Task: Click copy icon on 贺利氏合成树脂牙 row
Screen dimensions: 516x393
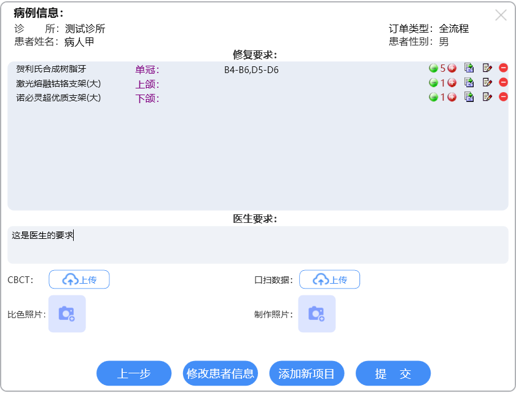Action: pos(469,68)
